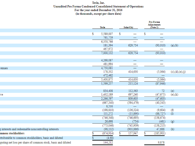The width and height of the screenshot is (195, 146).
Task: Click the SolarCity value 112,363
Action: pos(133,91)
